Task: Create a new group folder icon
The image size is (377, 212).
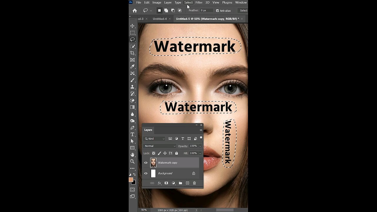Action: 180,183
